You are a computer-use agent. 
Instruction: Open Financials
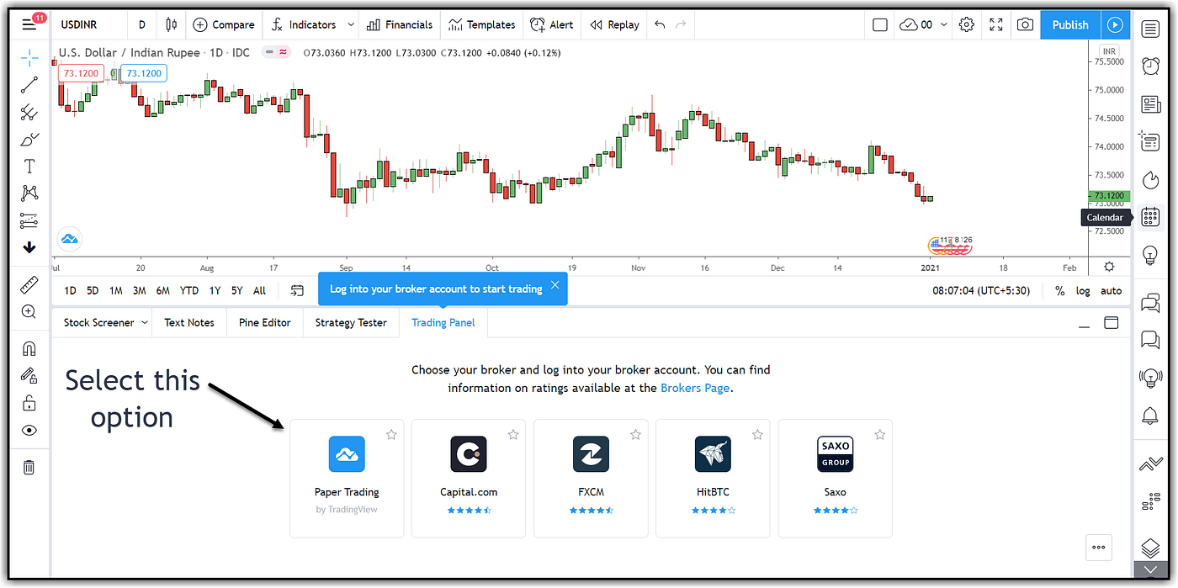399,24
